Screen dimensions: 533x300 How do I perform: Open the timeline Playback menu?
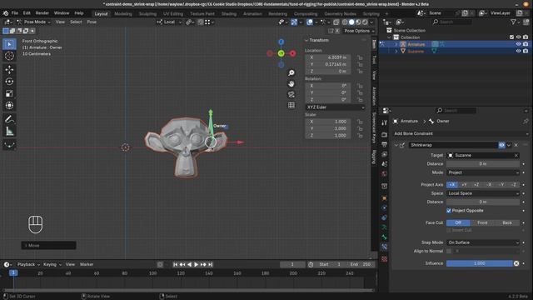pyautogui.click(x=28, y=264)
